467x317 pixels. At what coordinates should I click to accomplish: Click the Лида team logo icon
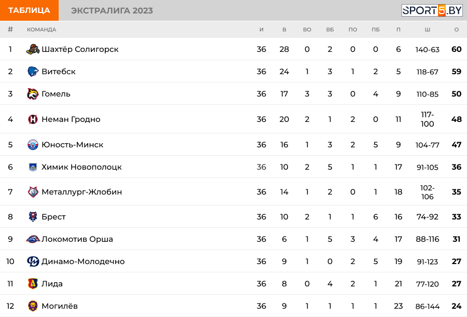tap(33, 284)
